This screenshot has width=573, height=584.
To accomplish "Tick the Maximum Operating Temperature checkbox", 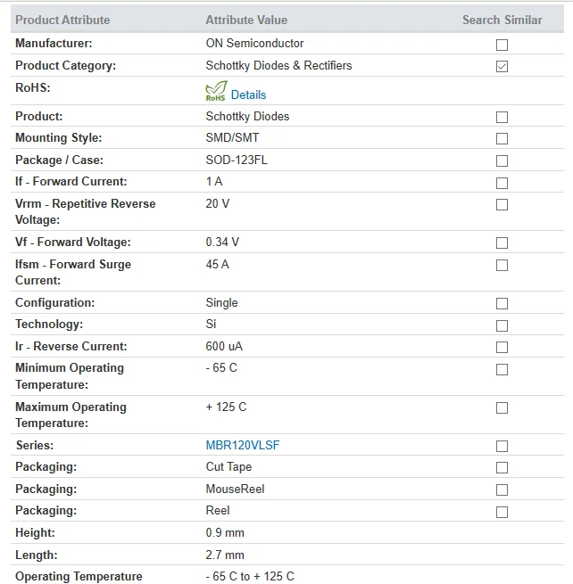I will [502, 407].
